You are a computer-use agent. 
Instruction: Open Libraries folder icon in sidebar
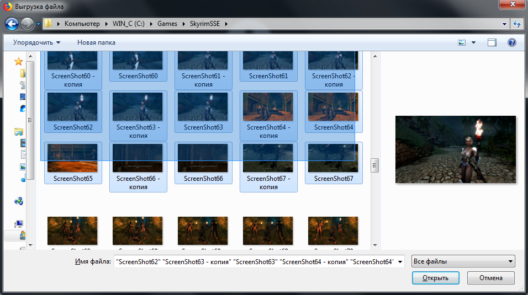point(19,132)
